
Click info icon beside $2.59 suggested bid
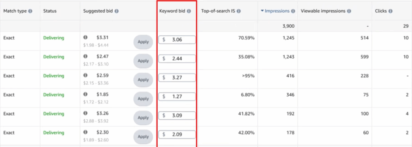85,75
